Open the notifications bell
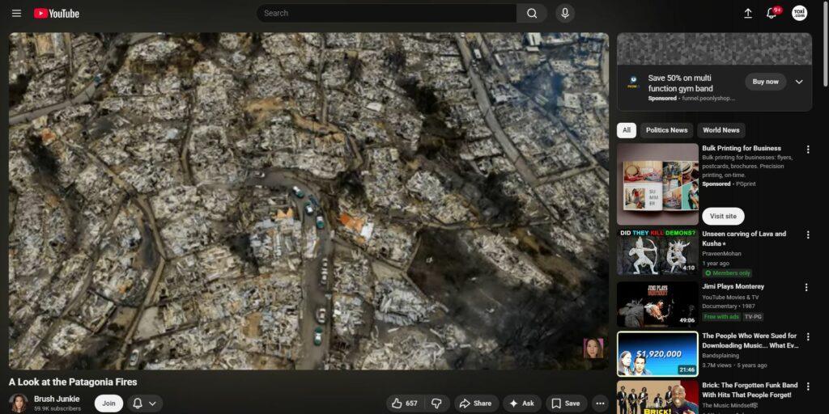The height and width of the screenshot is (414, 829). (x=772, y=13)
